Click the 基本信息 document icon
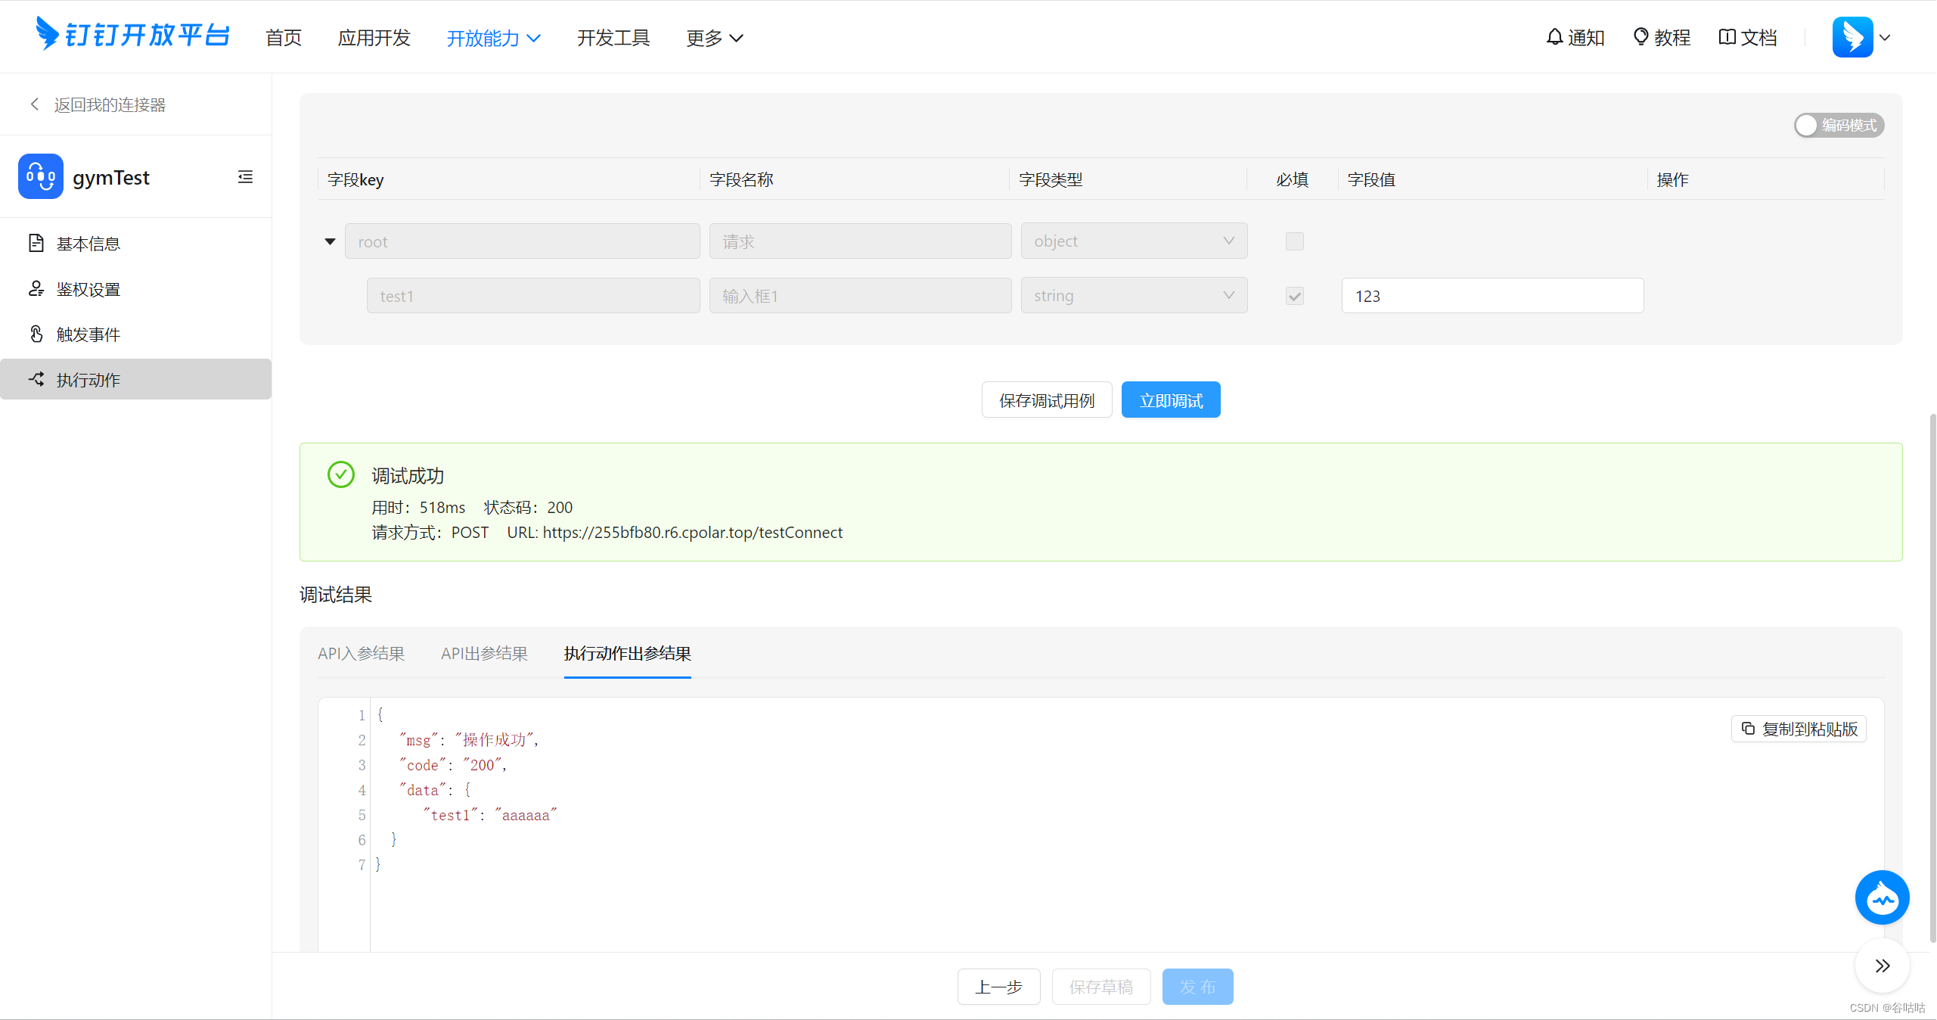Screen dimensions: 1937x1020 (x=36, y=243)
